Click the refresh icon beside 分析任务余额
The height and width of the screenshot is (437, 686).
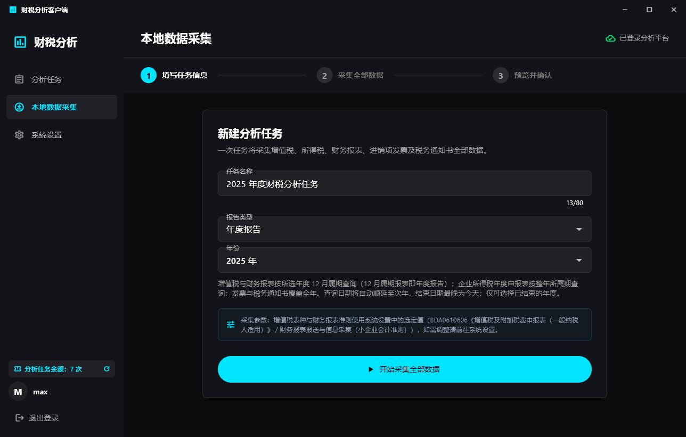coord(107,369)
